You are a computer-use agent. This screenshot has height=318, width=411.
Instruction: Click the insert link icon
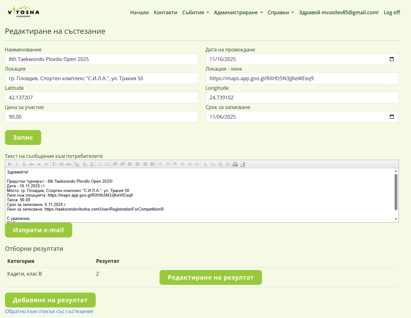coord(182,164)
